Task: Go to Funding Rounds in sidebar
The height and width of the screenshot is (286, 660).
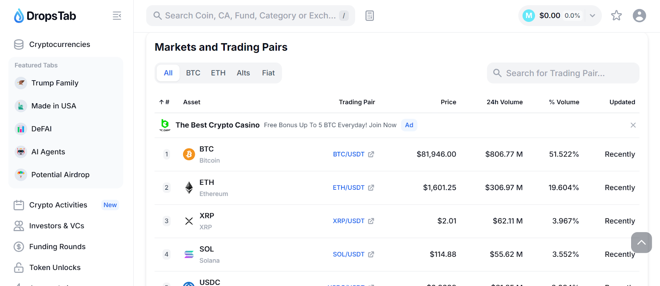Action: (57, 246)
